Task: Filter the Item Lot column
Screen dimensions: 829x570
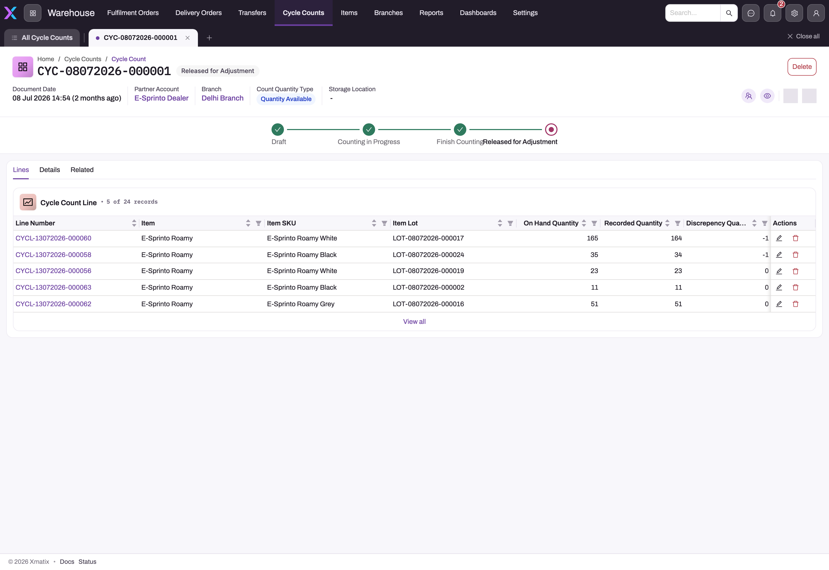Action: [x=510, y=223]
